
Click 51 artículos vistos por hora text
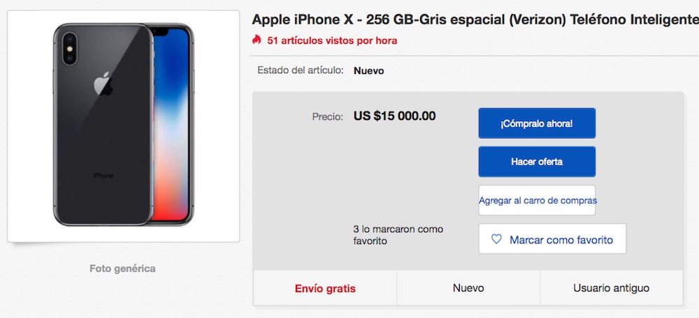(332, 41)
